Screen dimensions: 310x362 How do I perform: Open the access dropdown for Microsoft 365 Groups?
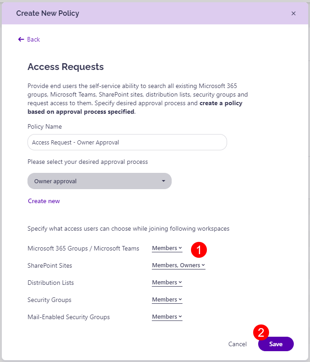pyautogui.click(x=167, y=248)
